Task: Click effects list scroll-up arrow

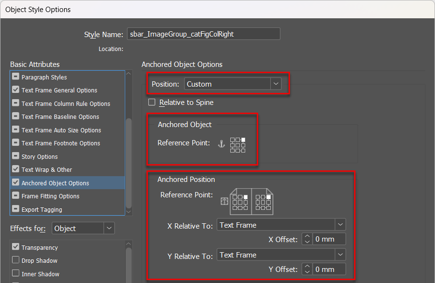Action: 129,244
